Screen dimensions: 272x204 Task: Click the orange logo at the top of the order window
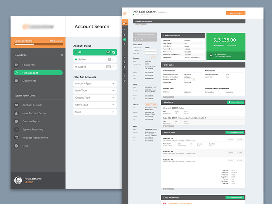pyautogui.click(x=125, y=13)
